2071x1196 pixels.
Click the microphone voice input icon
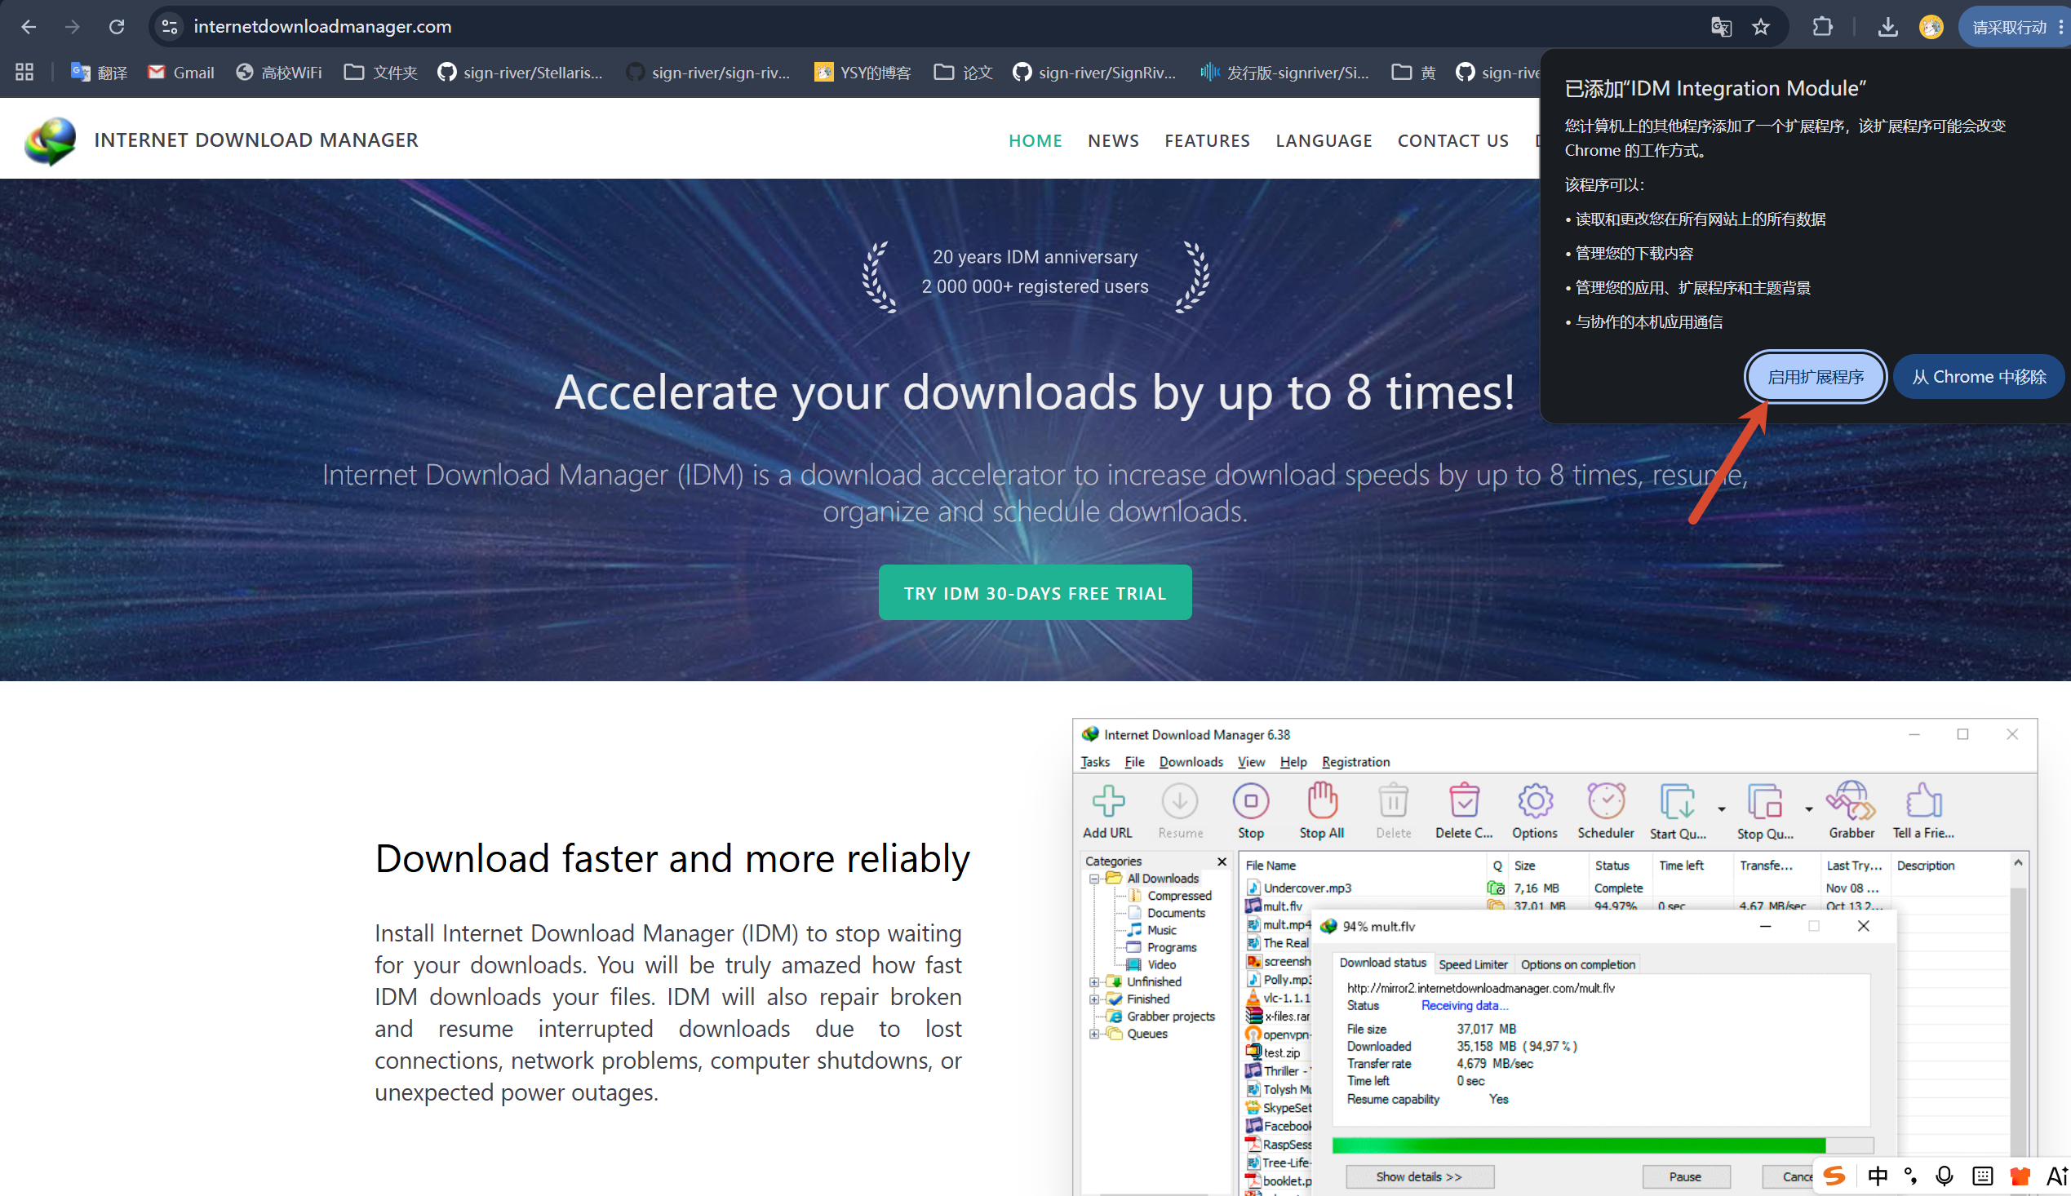tap(1945, 1176)
